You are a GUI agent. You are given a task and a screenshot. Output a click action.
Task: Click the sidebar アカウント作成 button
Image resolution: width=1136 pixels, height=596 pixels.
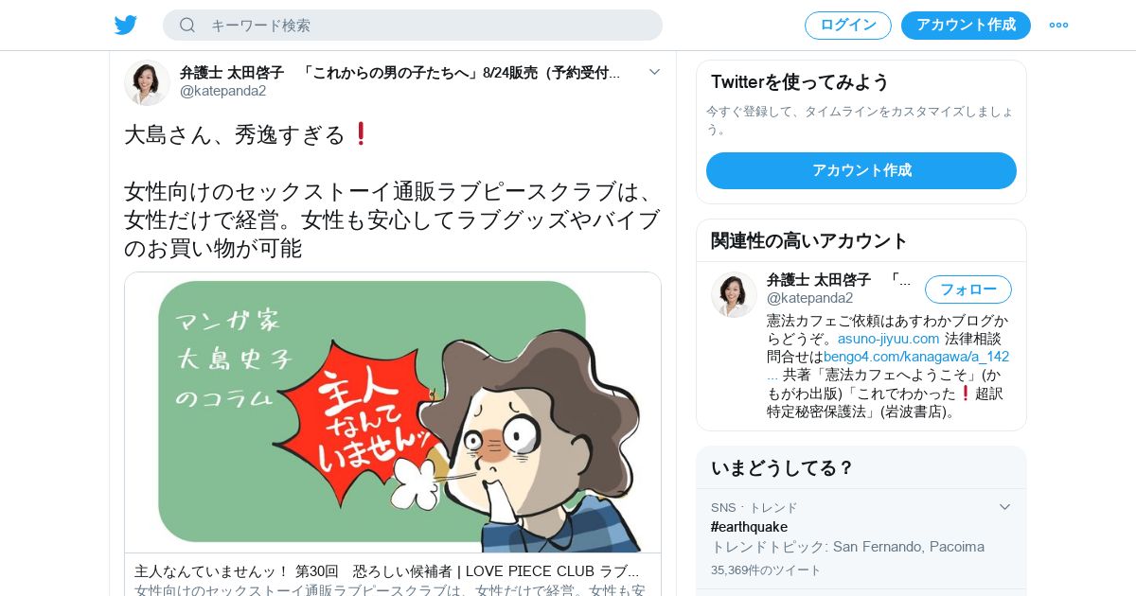[861, 170]
